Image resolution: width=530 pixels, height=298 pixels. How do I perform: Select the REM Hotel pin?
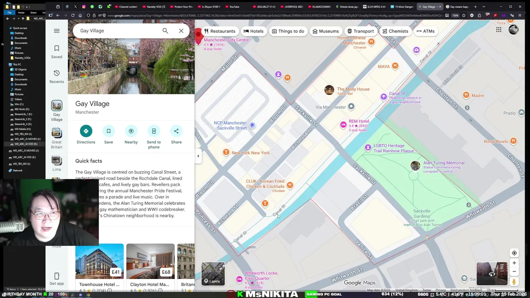[x=343, y=125]
